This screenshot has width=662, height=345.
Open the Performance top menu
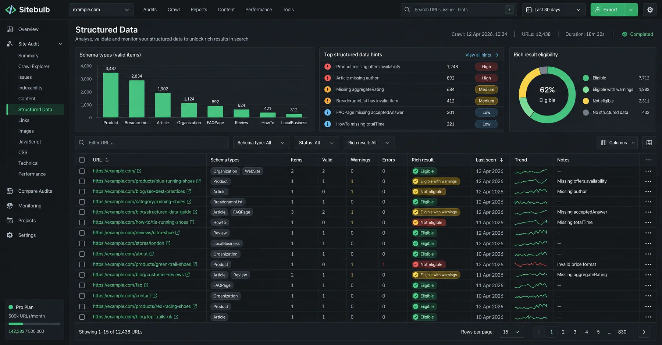click(259, 10)
